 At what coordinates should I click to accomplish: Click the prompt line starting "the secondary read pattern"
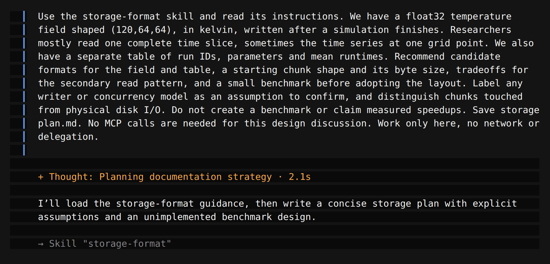tap(280, 83)
